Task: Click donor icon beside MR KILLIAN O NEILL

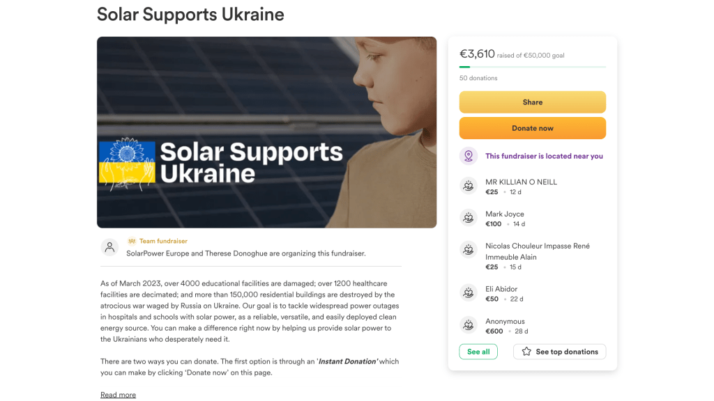Action: (x=469, y=186)
